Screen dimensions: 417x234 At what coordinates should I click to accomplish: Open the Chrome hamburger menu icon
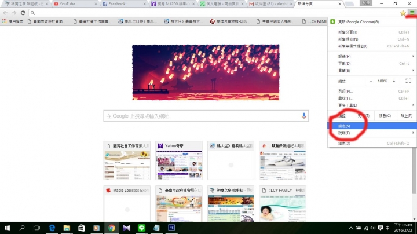pos(412,13)
